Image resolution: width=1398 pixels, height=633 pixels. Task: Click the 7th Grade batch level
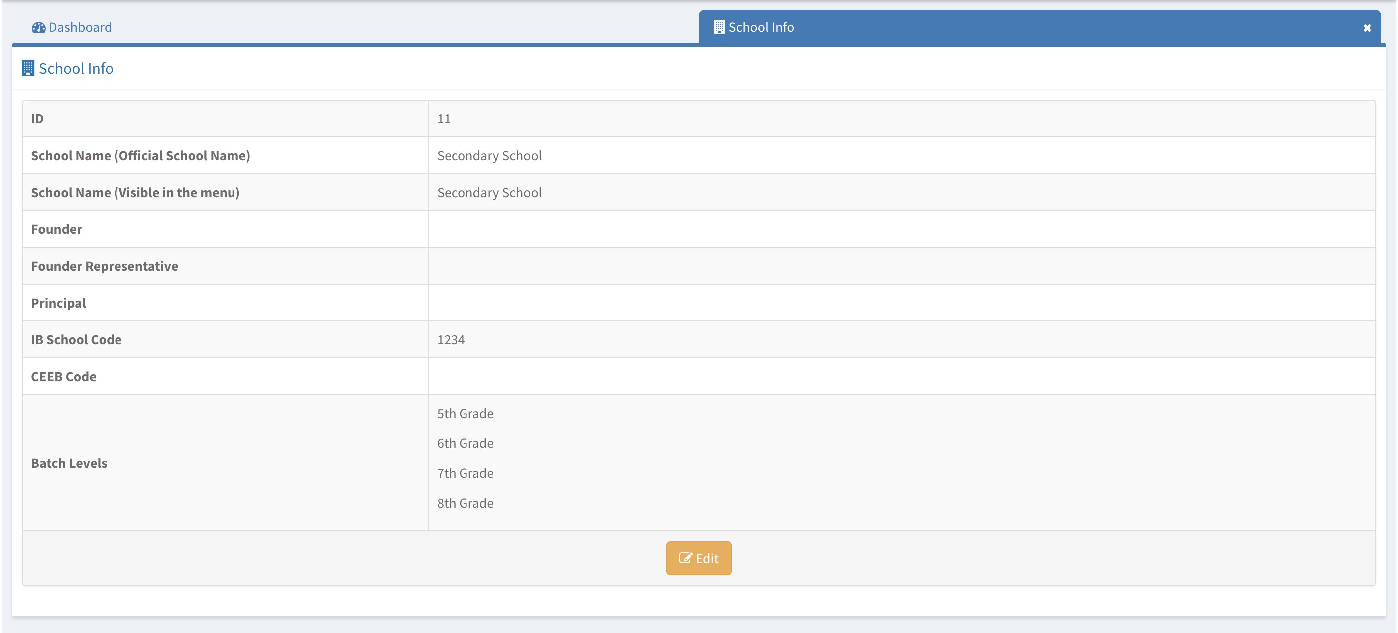click(465, 473)
